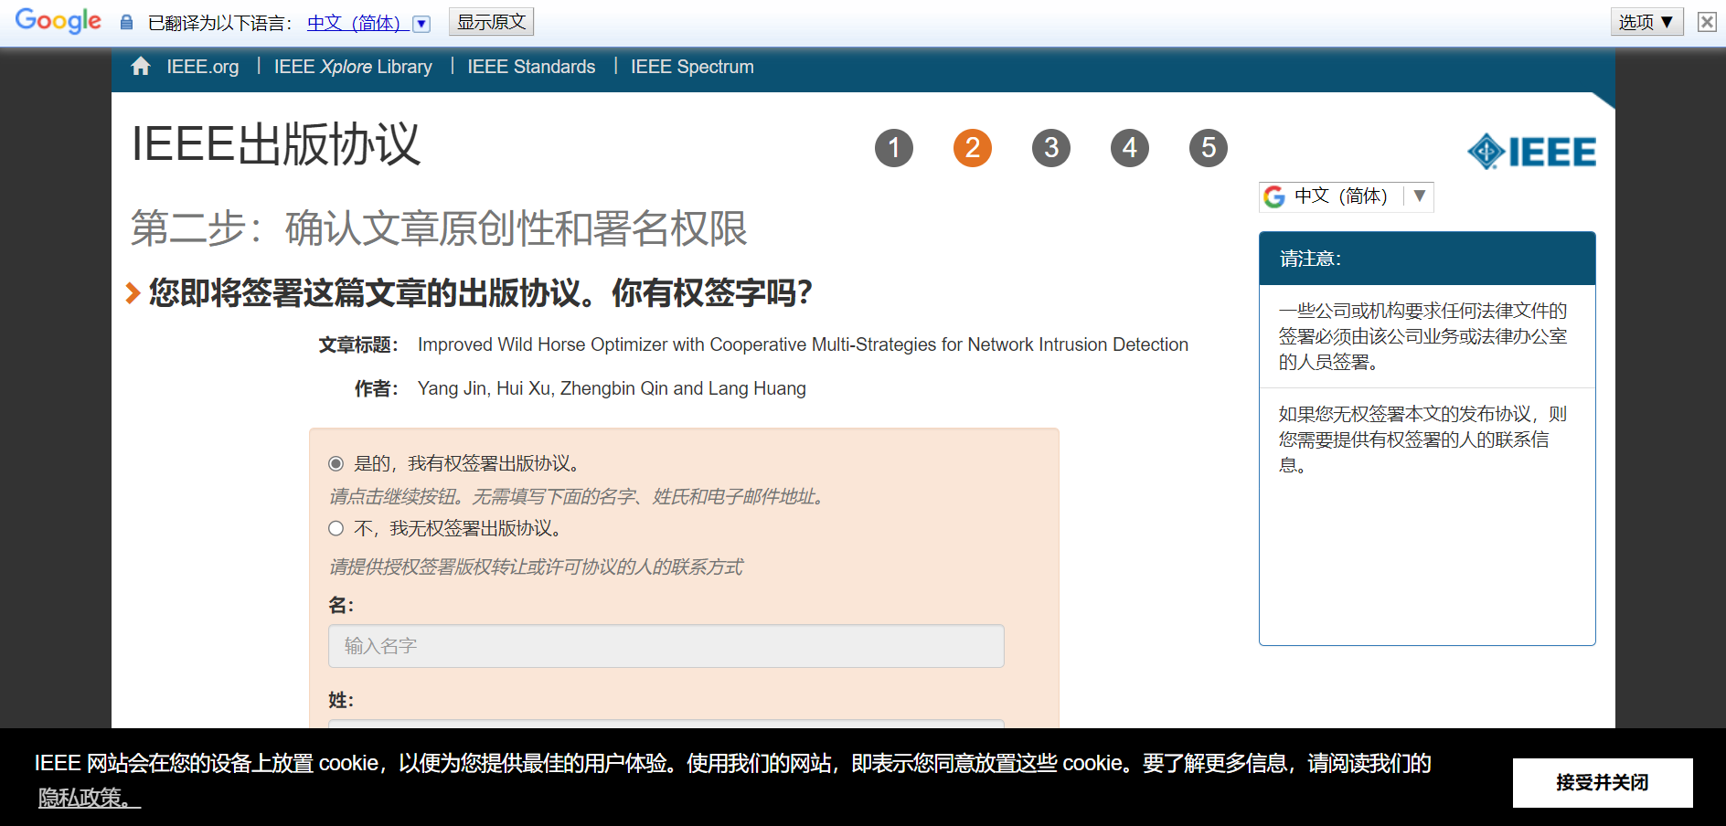Jump to step 3 circle

[x=1051, y=148]
